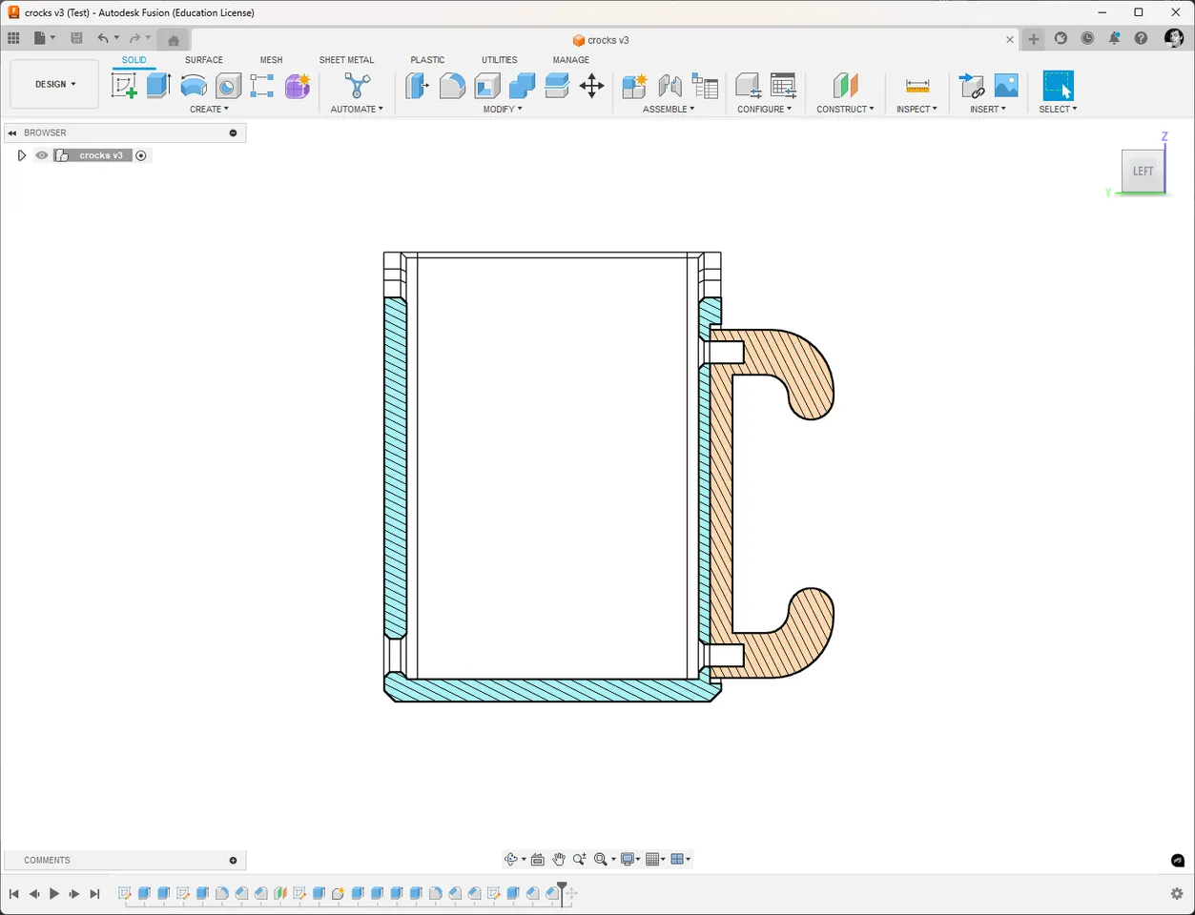The height and width of the screenshot is (915, 1195).
Task: Open the Viewports layout dropdown
Action: click(x=681, y=859)
